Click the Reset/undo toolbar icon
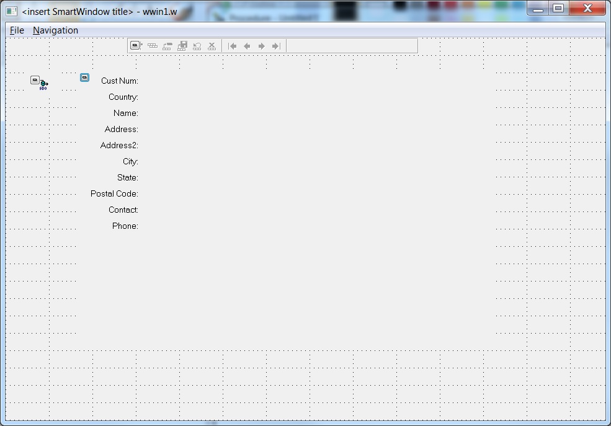This screenshot has width=611, height=426. 197,46
